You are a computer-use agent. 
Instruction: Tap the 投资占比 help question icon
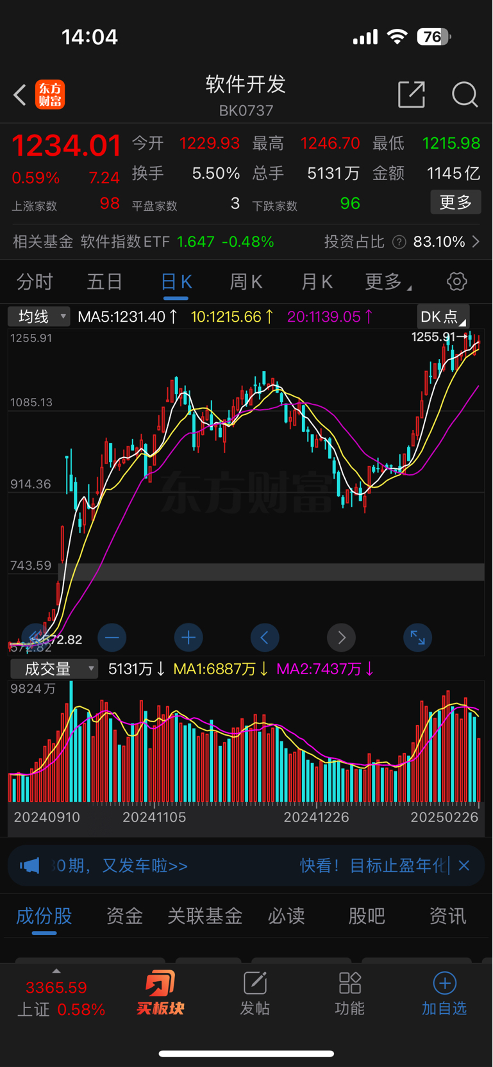[x=399, y=242]
